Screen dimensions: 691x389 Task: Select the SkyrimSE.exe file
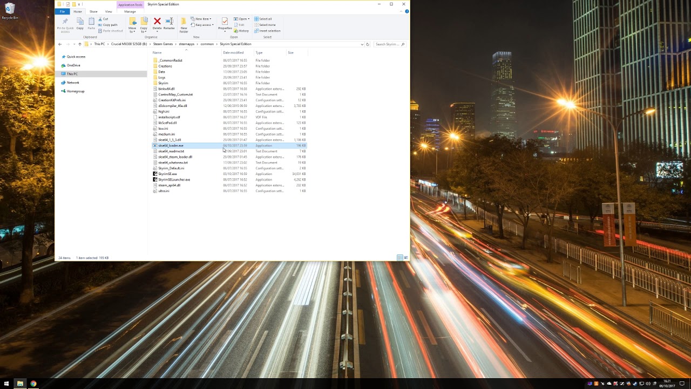coord(167,174)
